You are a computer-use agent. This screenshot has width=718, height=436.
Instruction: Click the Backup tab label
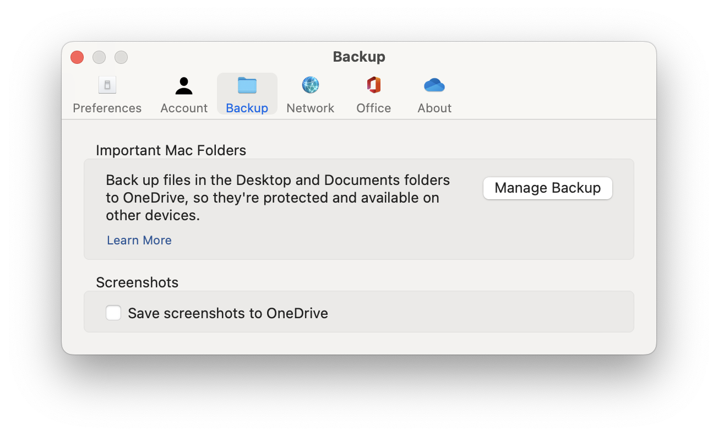point(247,108)
